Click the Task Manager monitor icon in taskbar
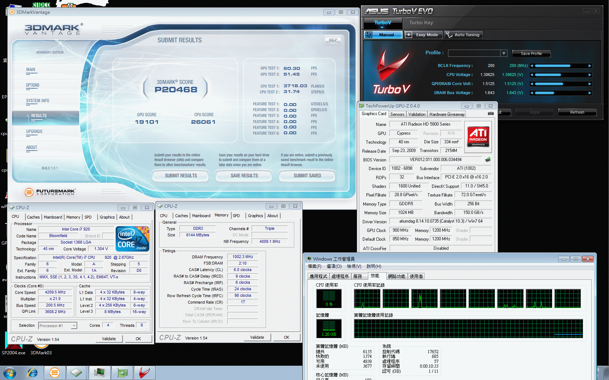 coord(99,372)
